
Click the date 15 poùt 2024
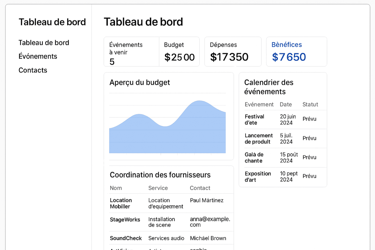click(289, 158)
